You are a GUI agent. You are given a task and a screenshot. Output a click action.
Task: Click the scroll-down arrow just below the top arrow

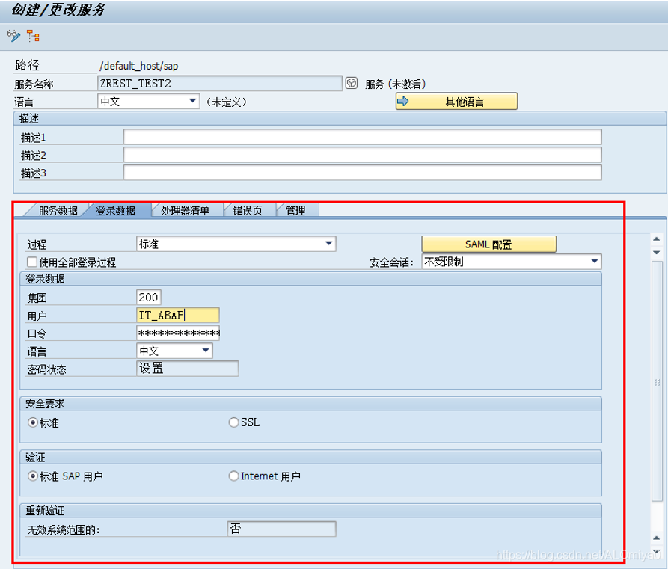pos(657,253)
